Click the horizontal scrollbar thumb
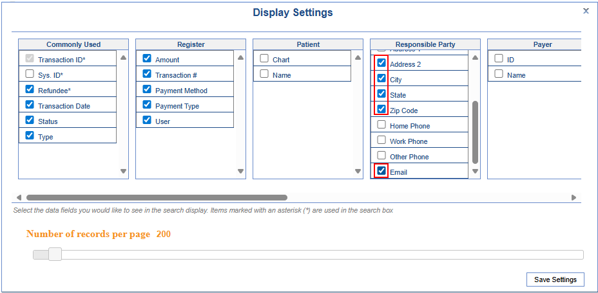Screen dimensions: 598x293 pos(157,197)
